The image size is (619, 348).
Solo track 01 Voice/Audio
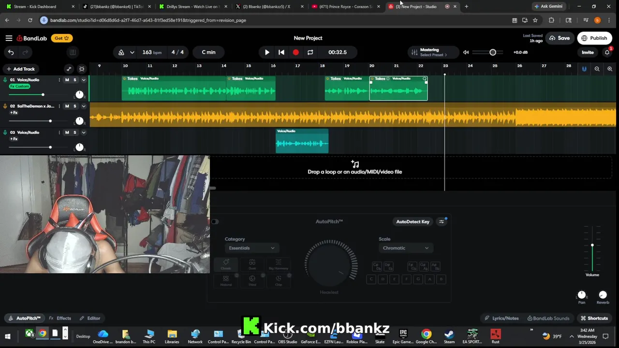(x=74, y=80)
